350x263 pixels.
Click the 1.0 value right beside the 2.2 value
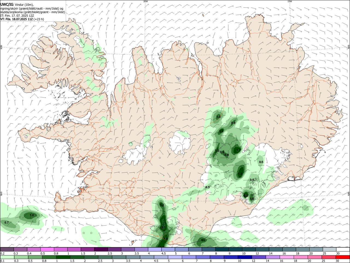pyautogui.click(x=252, y=199)
